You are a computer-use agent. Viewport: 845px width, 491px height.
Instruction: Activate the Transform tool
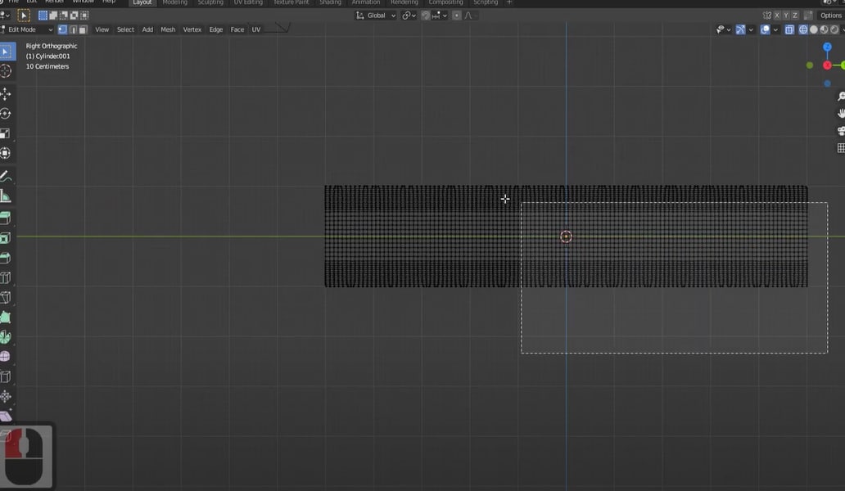pyautogui.click(x=6, y=154)
